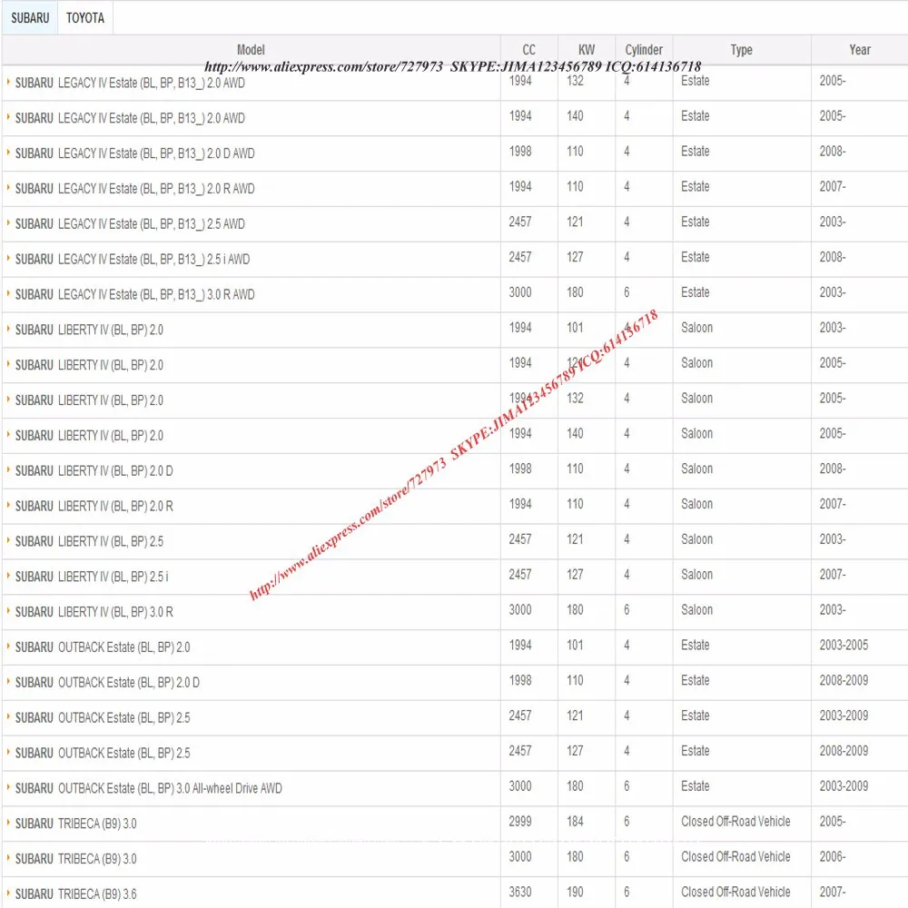Select TRIBECA (B9) 3.0 model with 2999 CC
908x908 pixels.
click(76, 824)
